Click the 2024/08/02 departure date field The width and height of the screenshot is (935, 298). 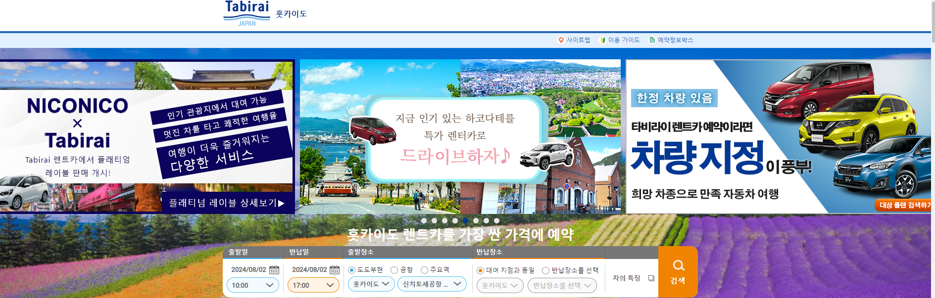click(248, 270)
